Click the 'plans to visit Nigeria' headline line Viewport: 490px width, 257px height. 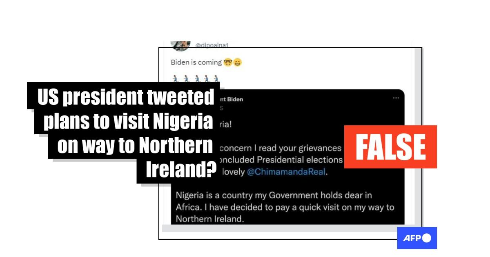tap(128, 121)
